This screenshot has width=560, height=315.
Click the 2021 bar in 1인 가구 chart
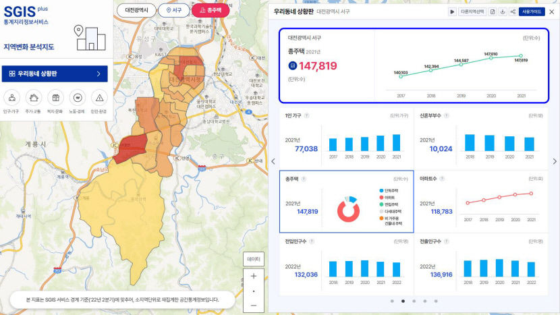397,143
